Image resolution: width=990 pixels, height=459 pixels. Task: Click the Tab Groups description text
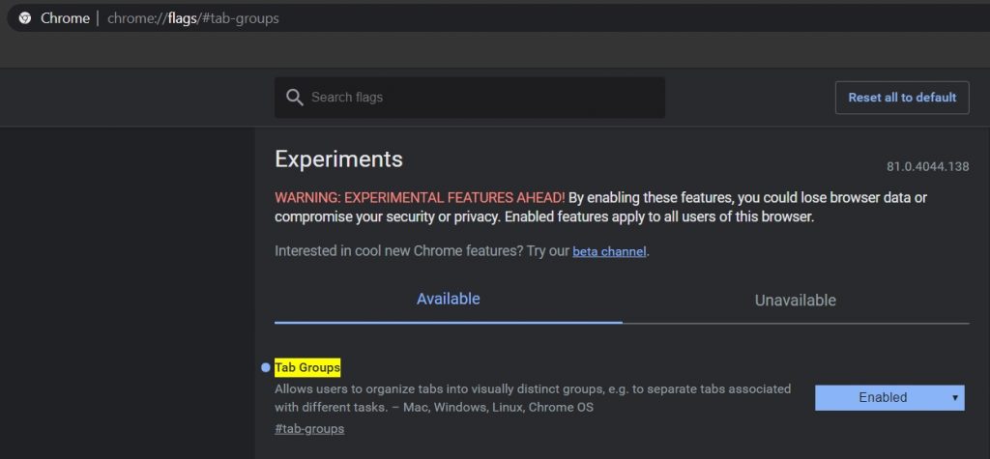point(533,398)
